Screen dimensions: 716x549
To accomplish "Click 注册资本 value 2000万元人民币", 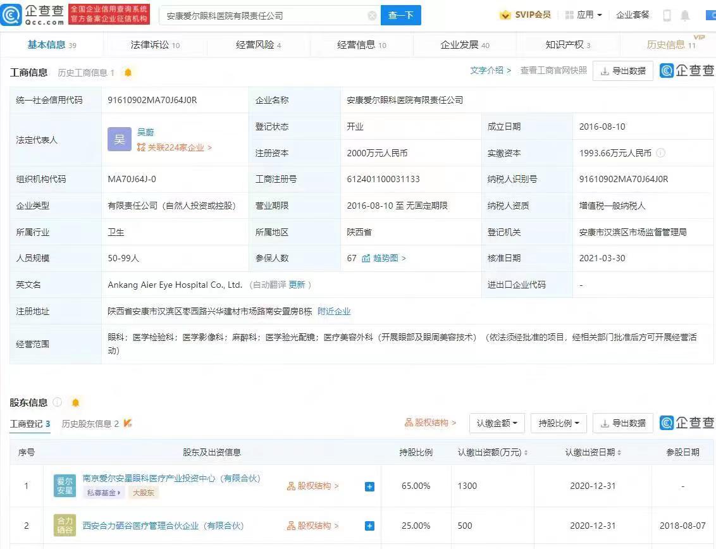I will [377, 153].
